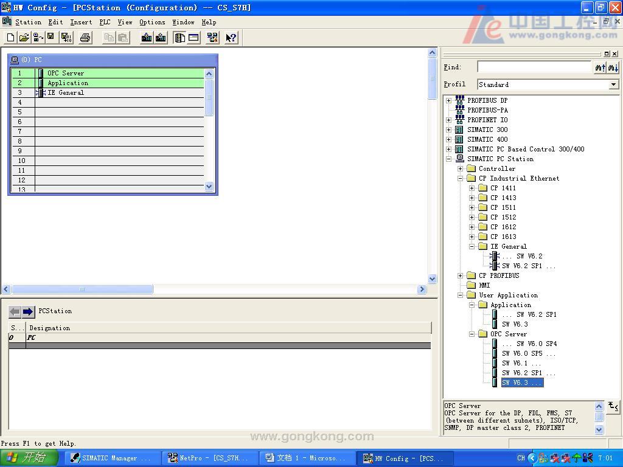Click the CH language indicator in tray

click(521, 458)
